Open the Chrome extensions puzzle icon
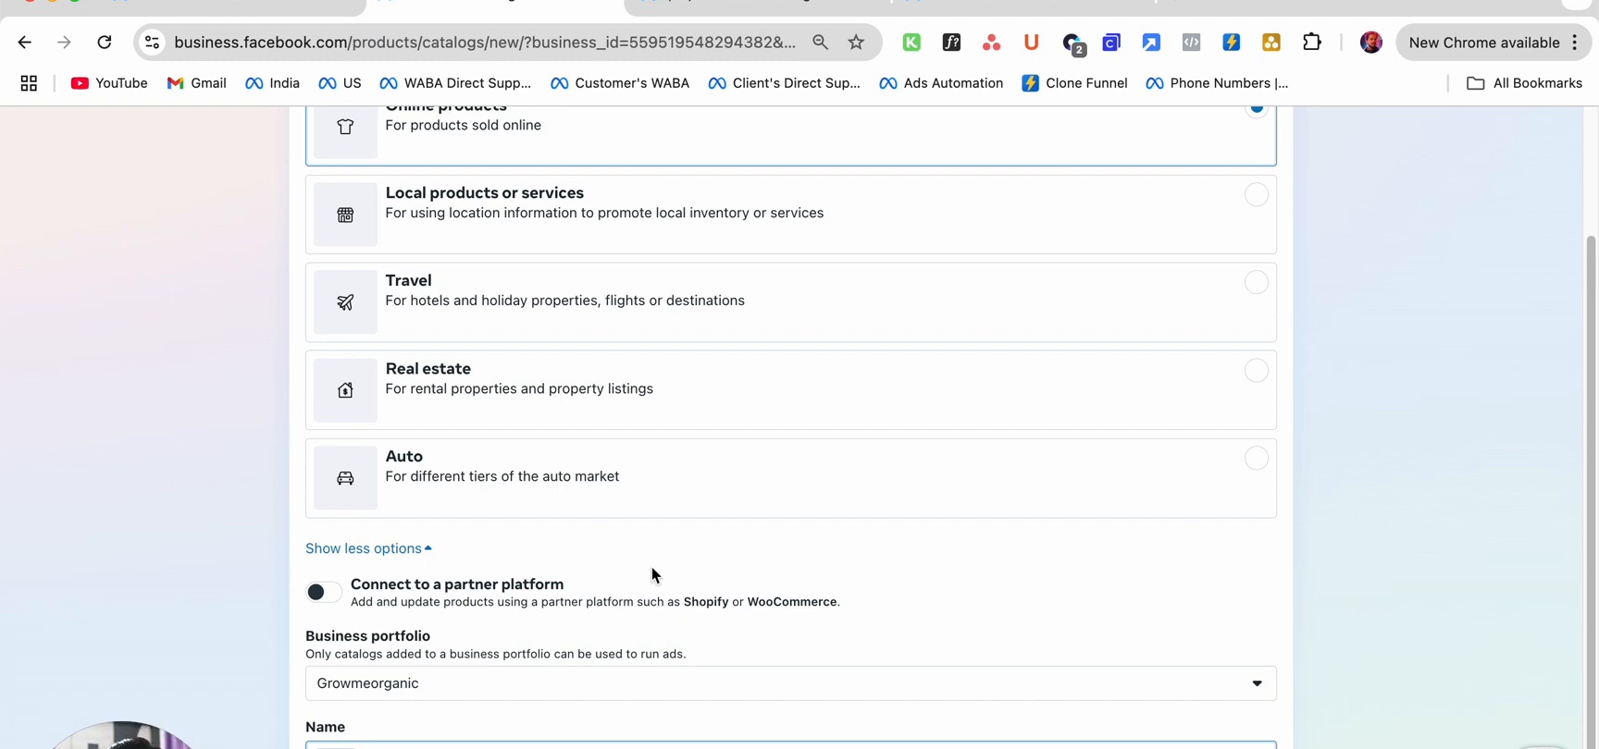1599x749 pixels. coord(1311,43)
